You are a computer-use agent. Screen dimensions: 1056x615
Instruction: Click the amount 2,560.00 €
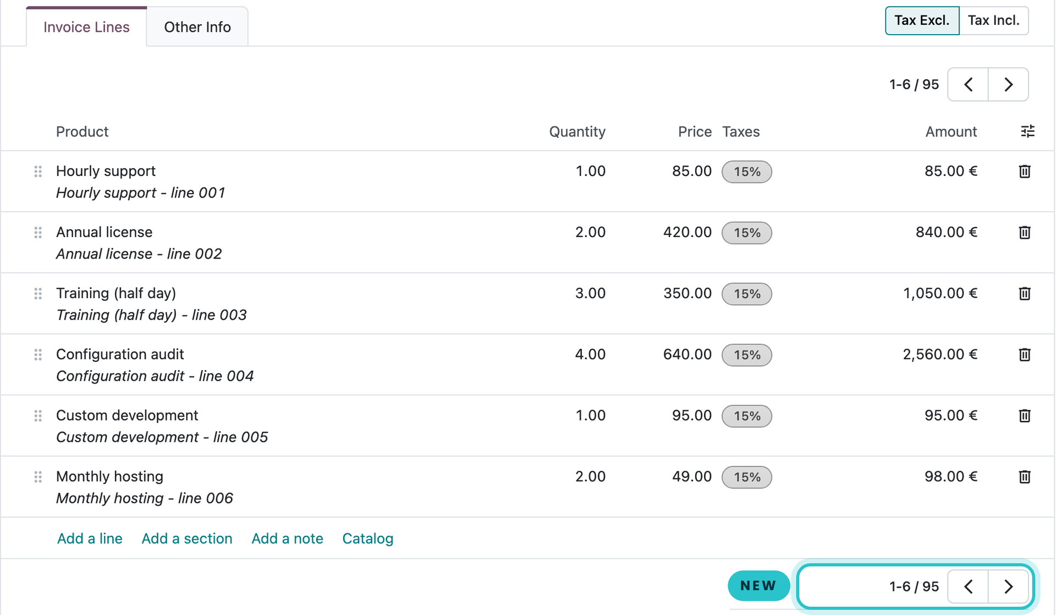pyautogui.click(x=940, y=354)
